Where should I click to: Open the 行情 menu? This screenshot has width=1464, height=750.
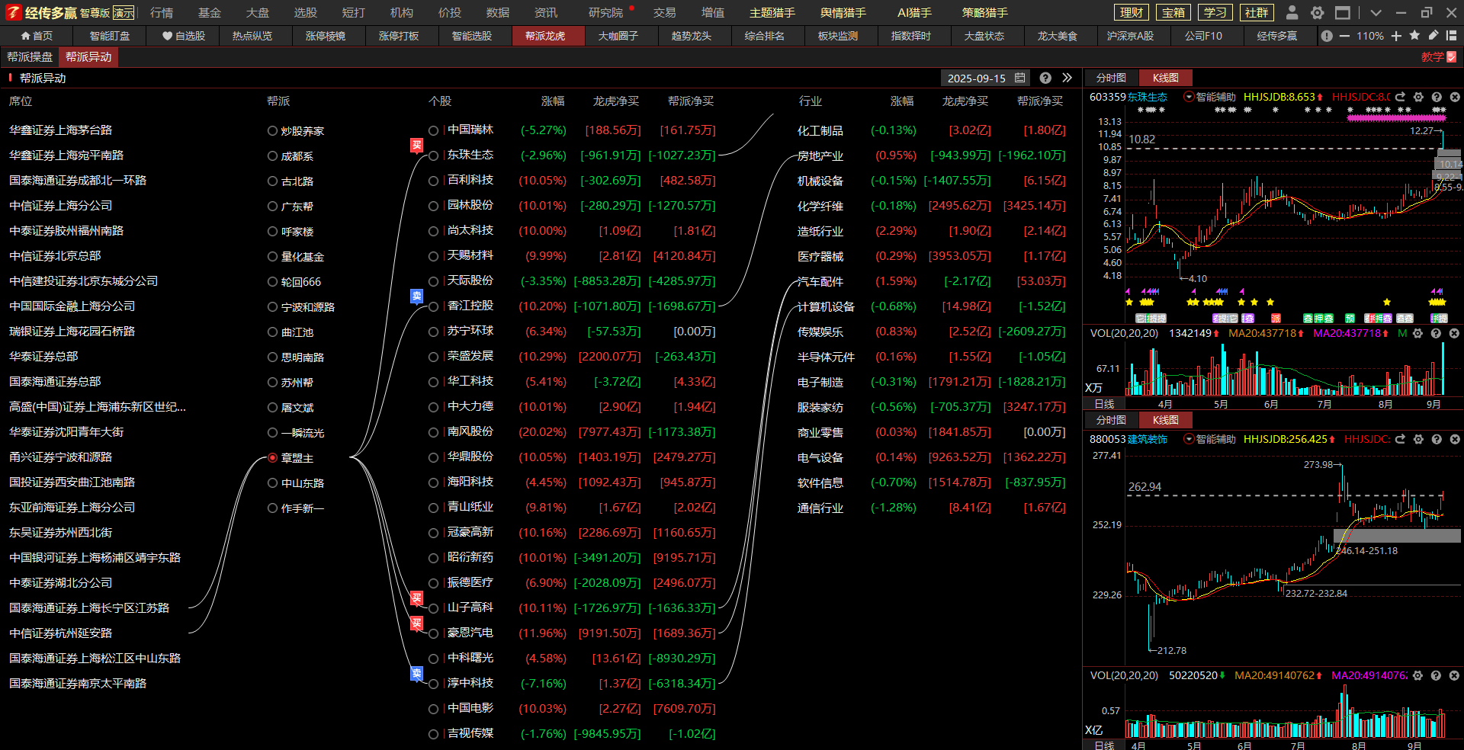click(x=162, y=12)
